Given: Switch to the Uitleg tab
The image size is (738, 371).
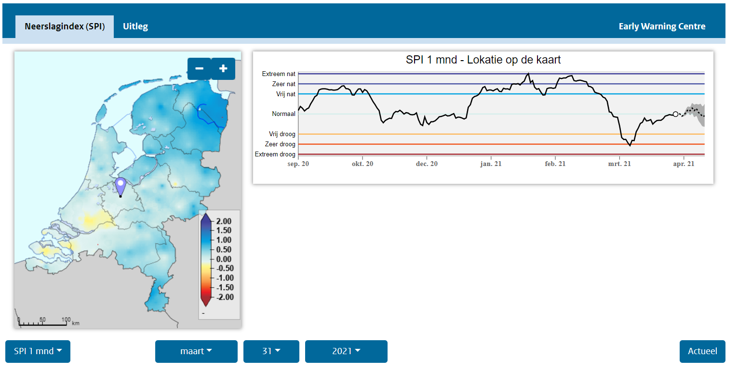Looking at the screenshot, I should (x=135, y=26).
